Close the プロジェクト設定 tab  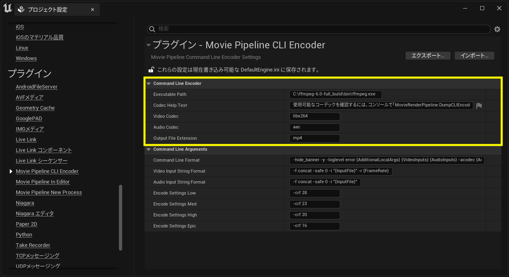(x=92, y=9)
